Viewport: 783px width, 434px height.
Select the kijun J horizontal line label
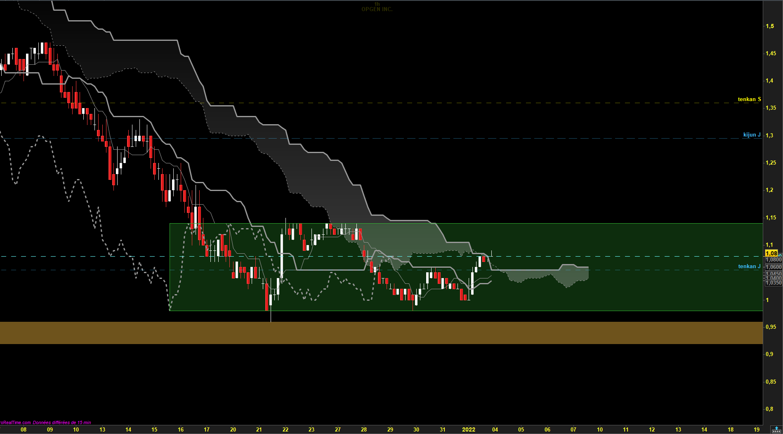click(x=752, y=135)
